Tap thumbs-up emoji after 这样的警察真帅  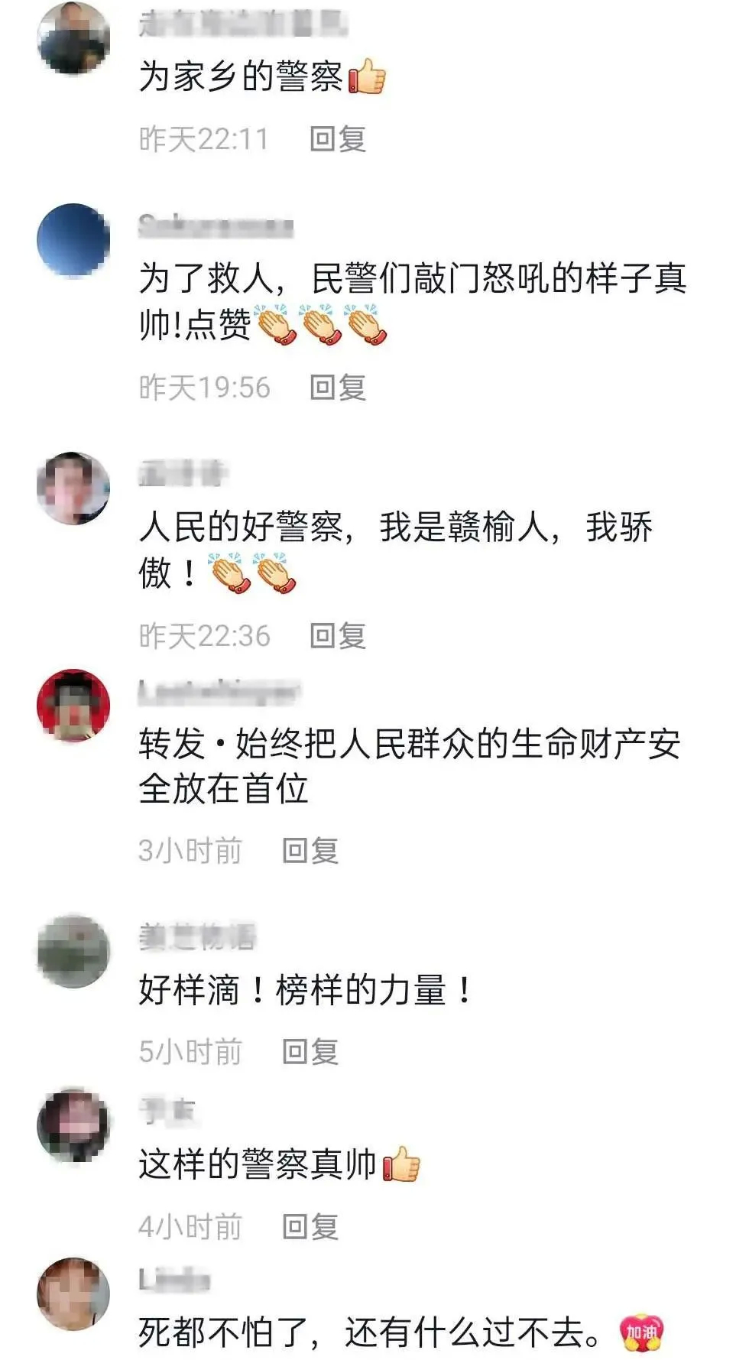click(401, 1164)
